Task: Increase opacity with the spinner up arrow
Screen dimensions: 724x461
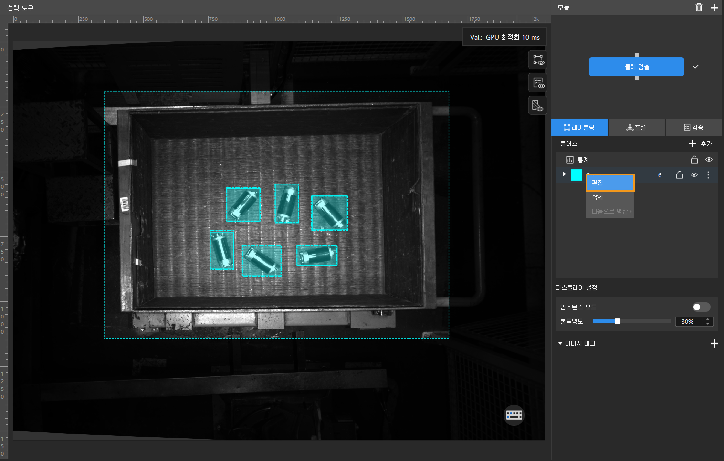Action: pyautogui.click(x=708, y=319)
